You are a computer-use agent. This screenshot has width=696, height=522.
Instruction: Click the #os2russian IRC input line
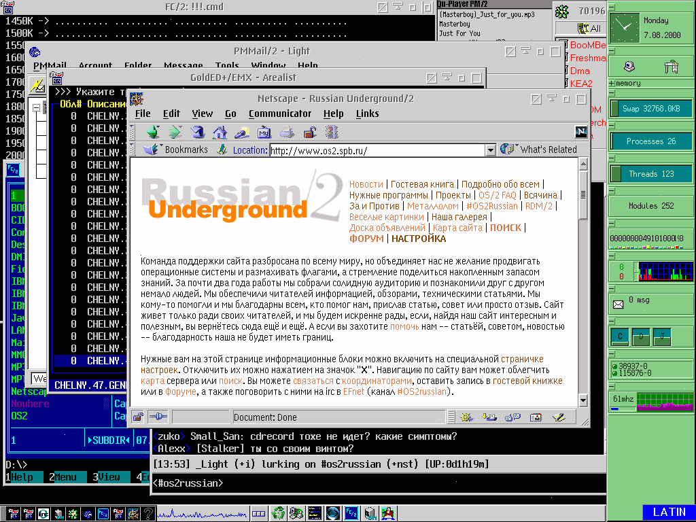[x=379, y=483]
